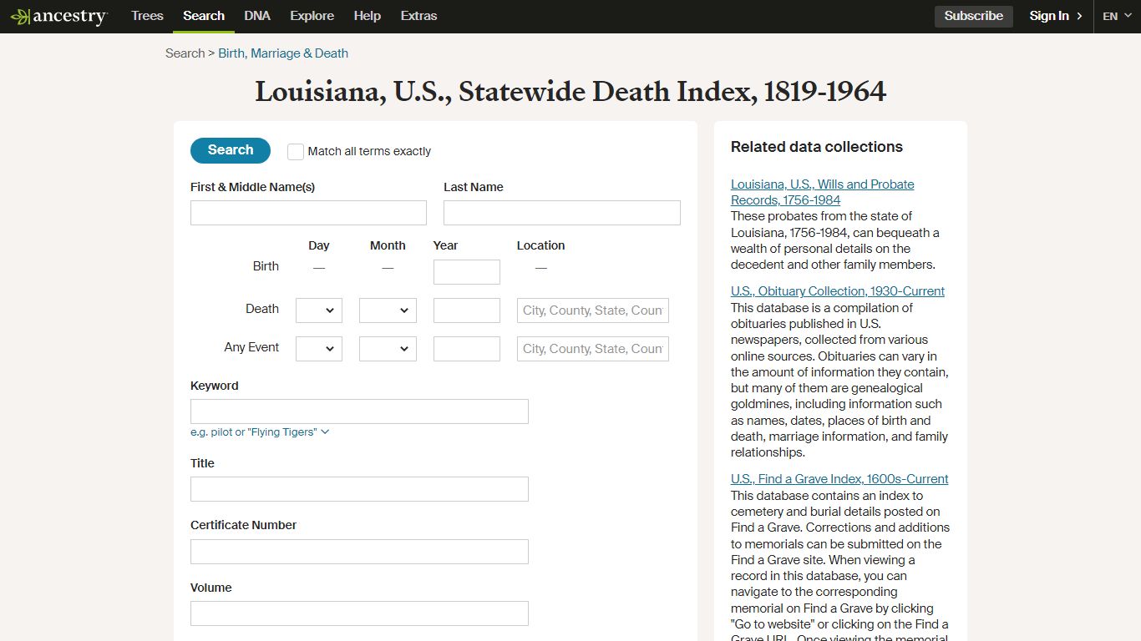Click the Any Event Year field
Viewport: 1141px width, 641px height.
(466, 349)
